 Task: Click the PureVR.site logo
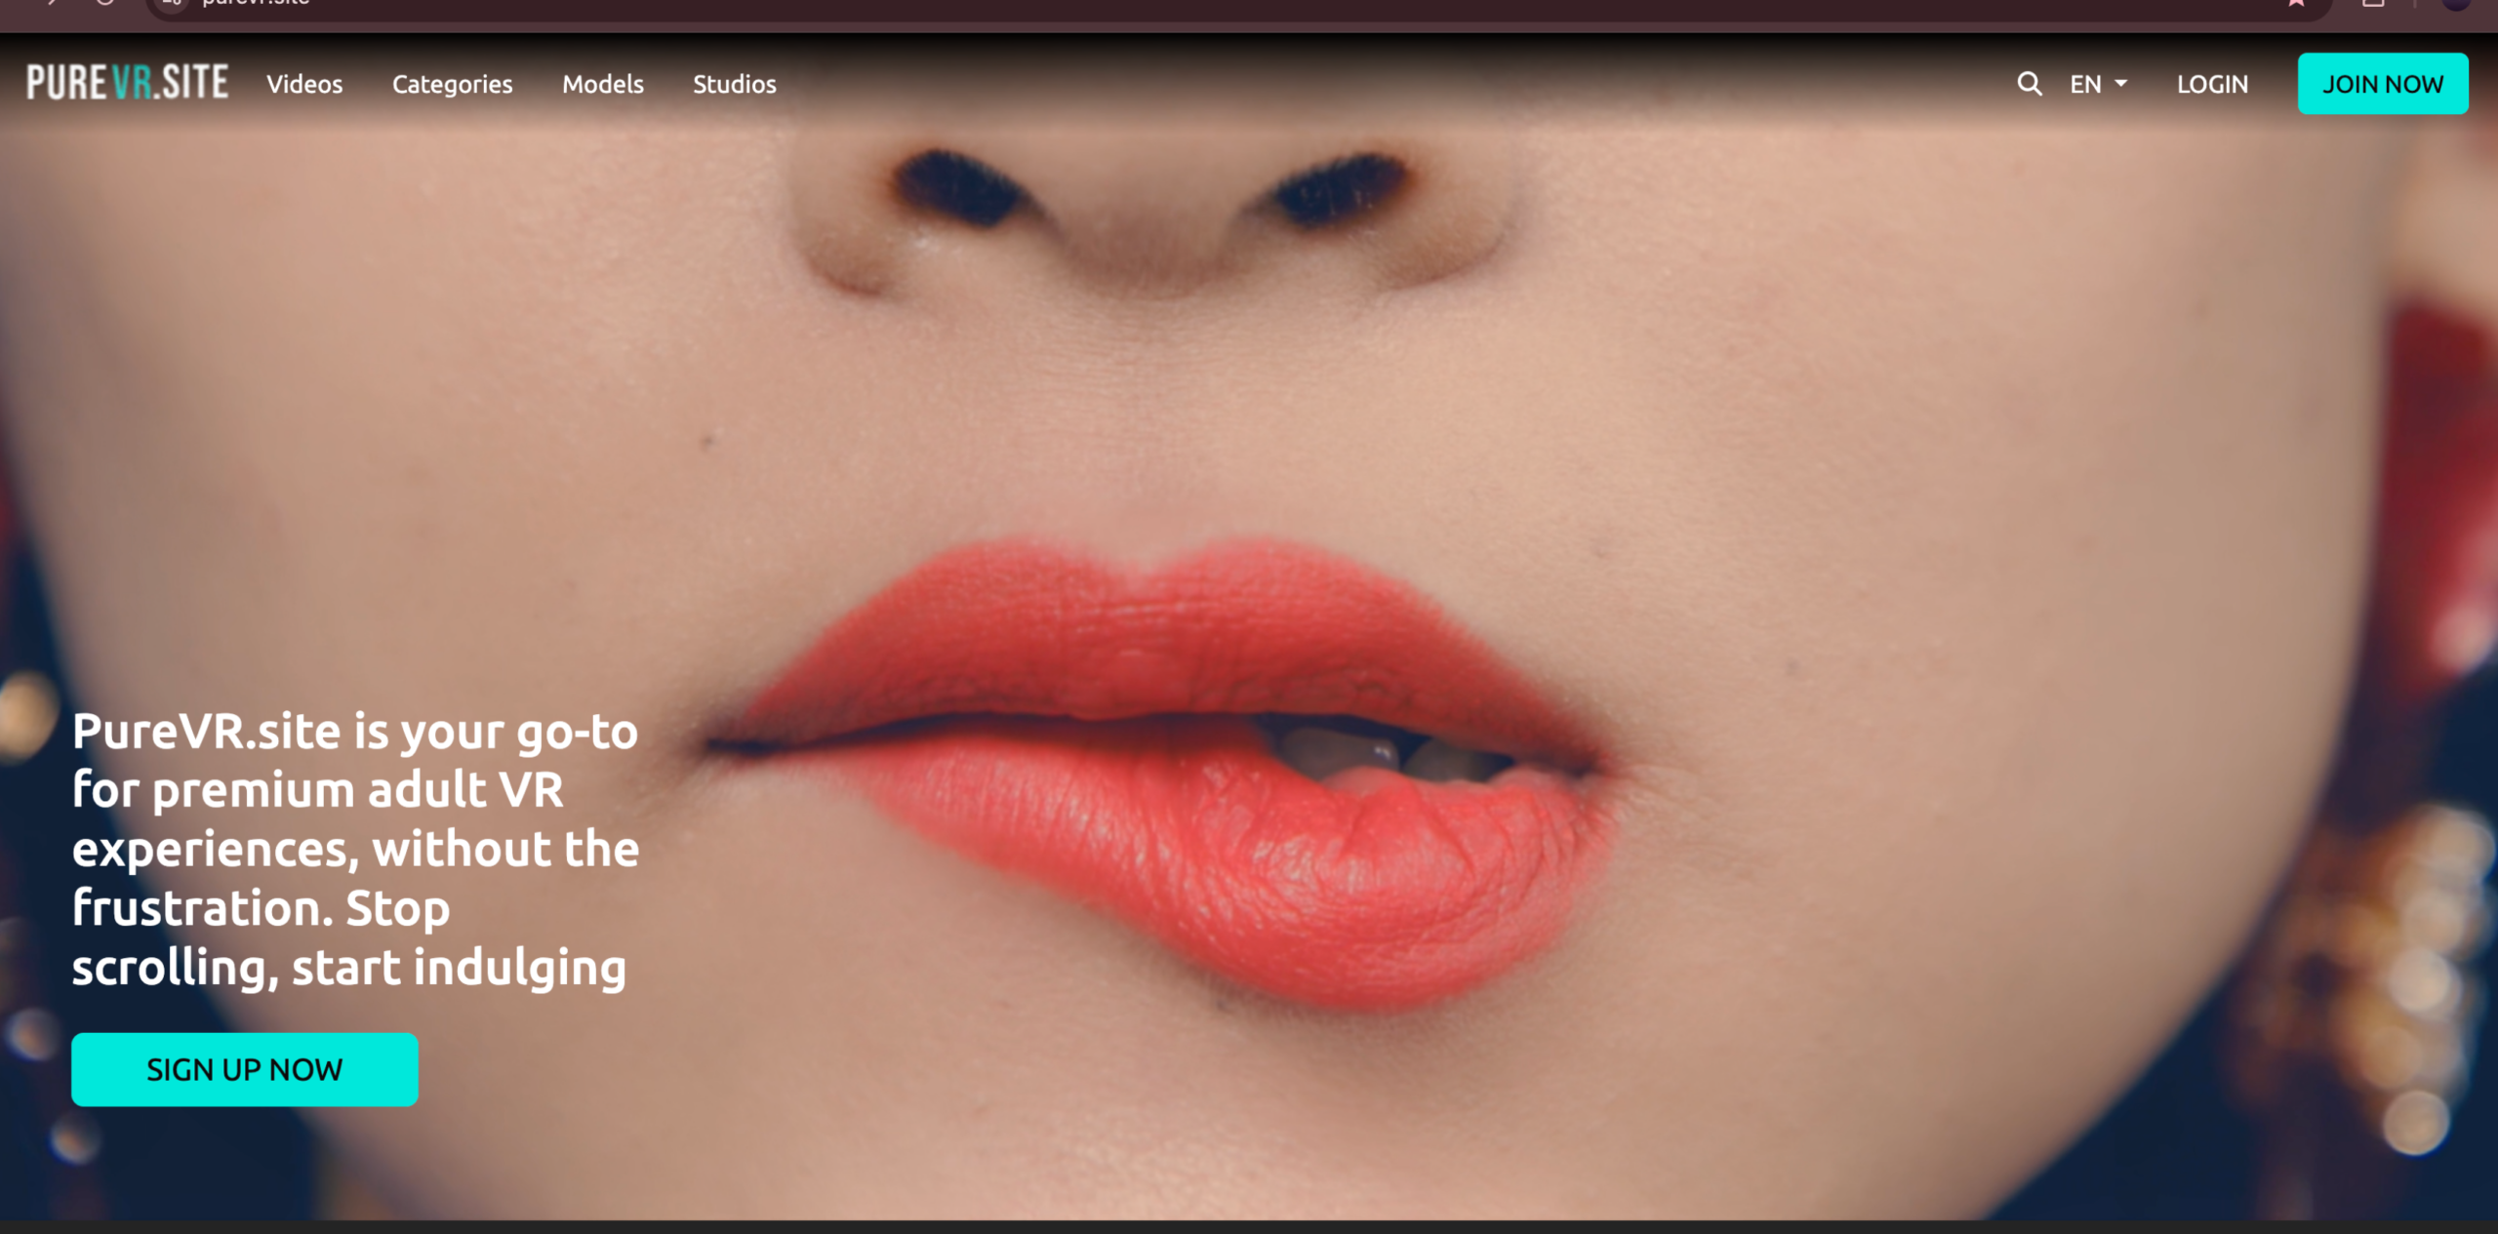128,83
